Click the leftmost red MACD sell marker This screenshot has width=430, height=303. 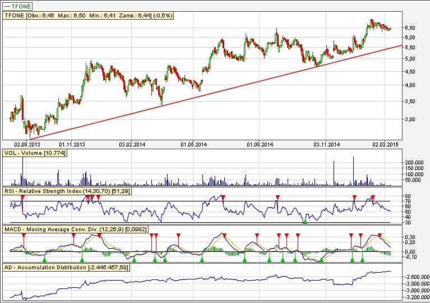click(x=24, y=236)
